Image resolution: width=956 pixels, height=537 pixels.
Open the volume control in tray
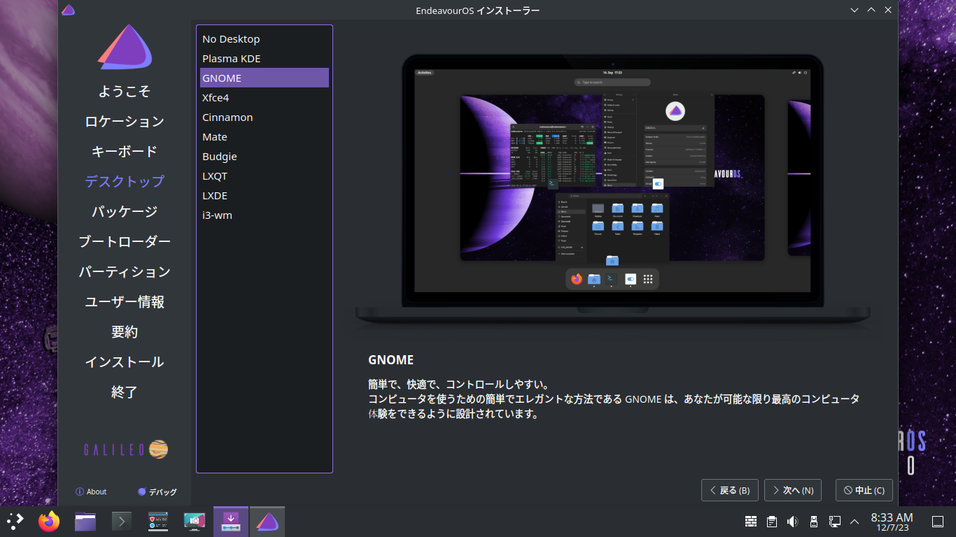coord(793,521)
